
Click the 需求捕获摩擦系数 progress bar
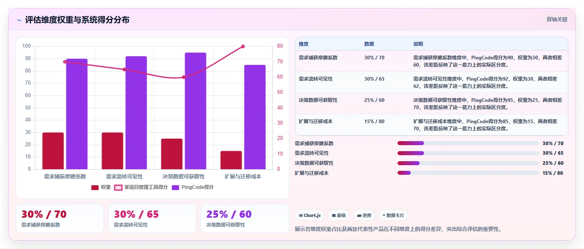click(x=468, y=143)
